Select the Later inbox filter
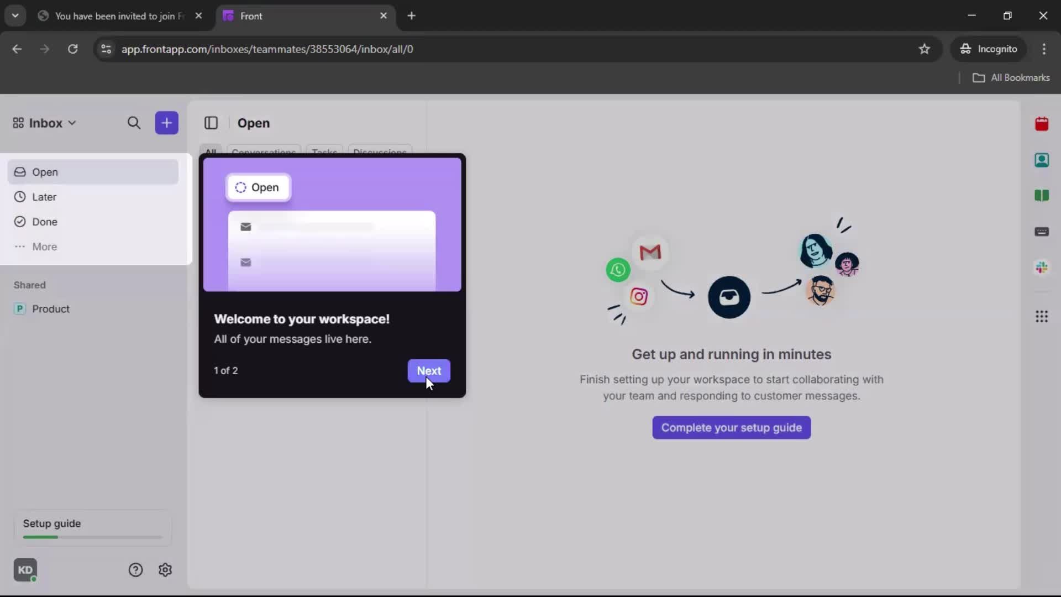This screenshot has width=1061, height=597. [x=45, y=197]
